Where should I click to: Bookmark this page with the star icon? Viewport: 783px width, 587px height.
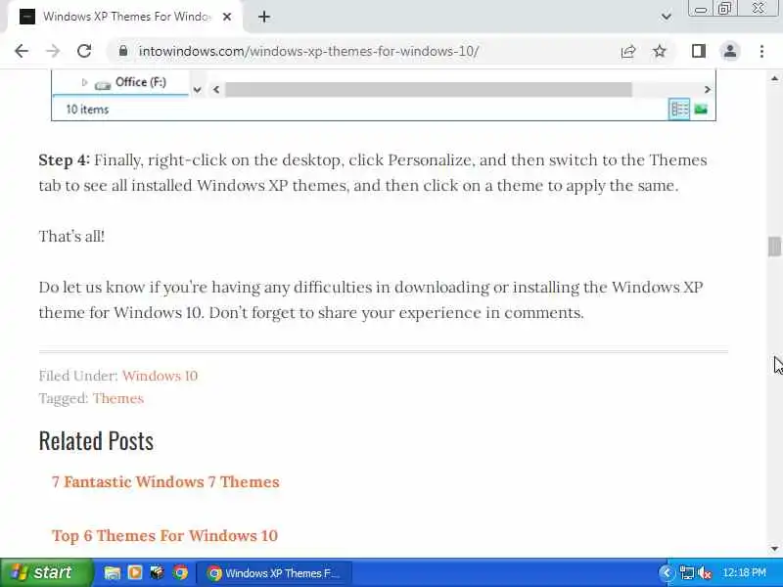click(660, 51)
